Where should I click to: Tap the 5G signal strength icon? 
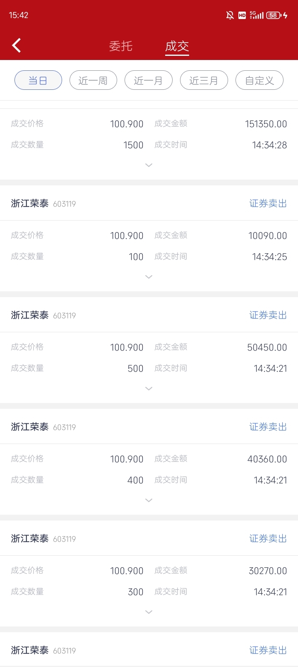point(257,15)
